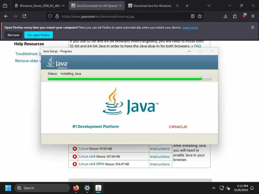Reload the page with the refresh icon
The image size is (259, 194).
tap(24, 16)
